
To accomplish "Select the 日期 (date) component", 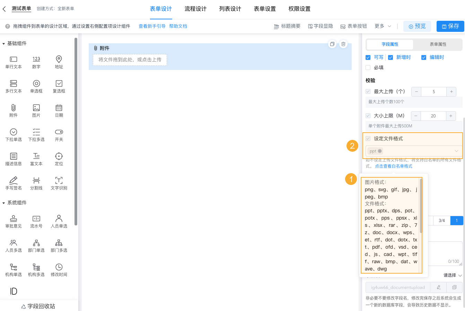I will tap(59, 110).
